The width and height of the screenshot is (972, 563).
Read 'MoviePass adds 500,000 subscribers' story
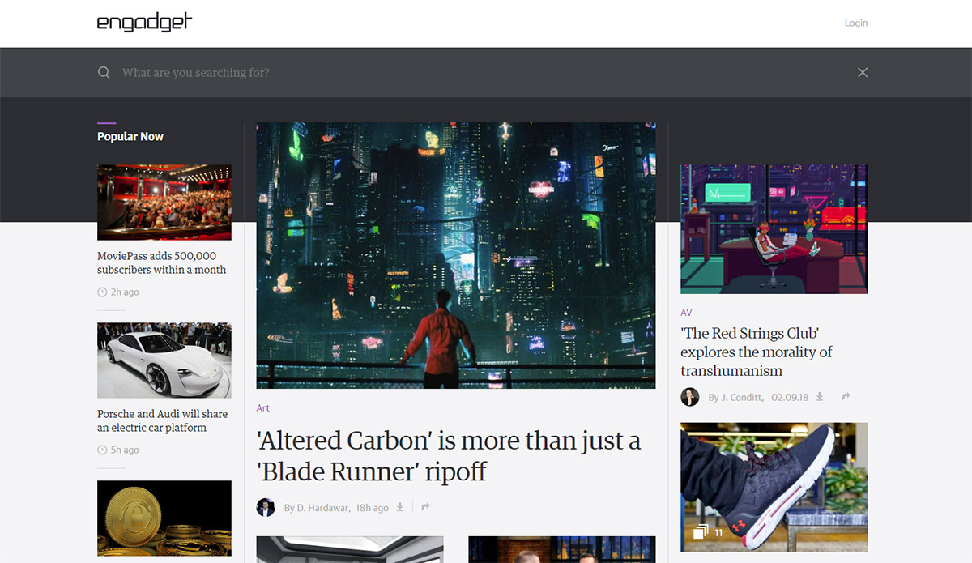tap(162, 262)
